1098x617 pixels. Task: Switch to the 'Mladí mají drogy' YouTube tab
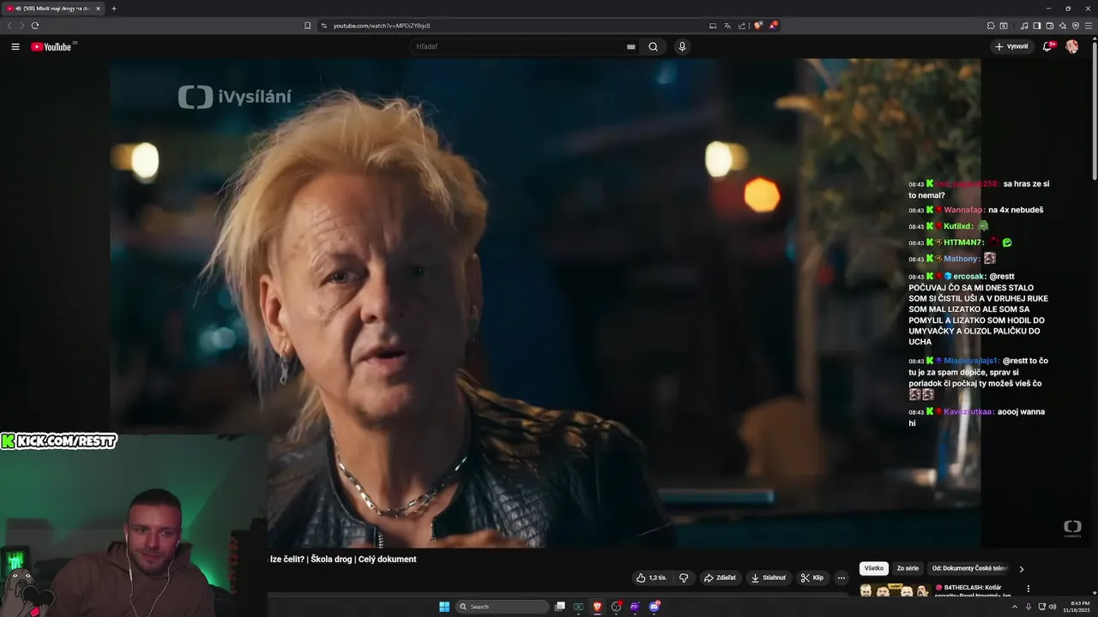click(53, 9)
